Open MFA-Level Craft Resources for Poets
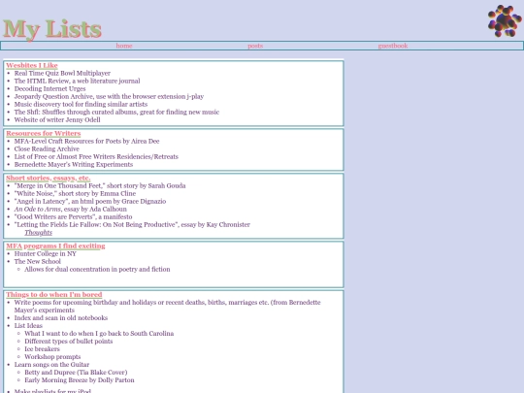Viewport: 524px width, 393px height. pos(86,141)
